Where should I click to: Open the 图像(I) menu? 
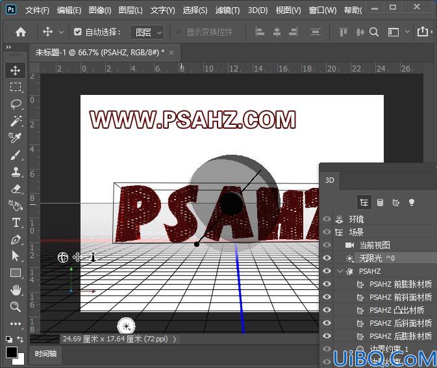pyautogui.click(x=100, y=10)
